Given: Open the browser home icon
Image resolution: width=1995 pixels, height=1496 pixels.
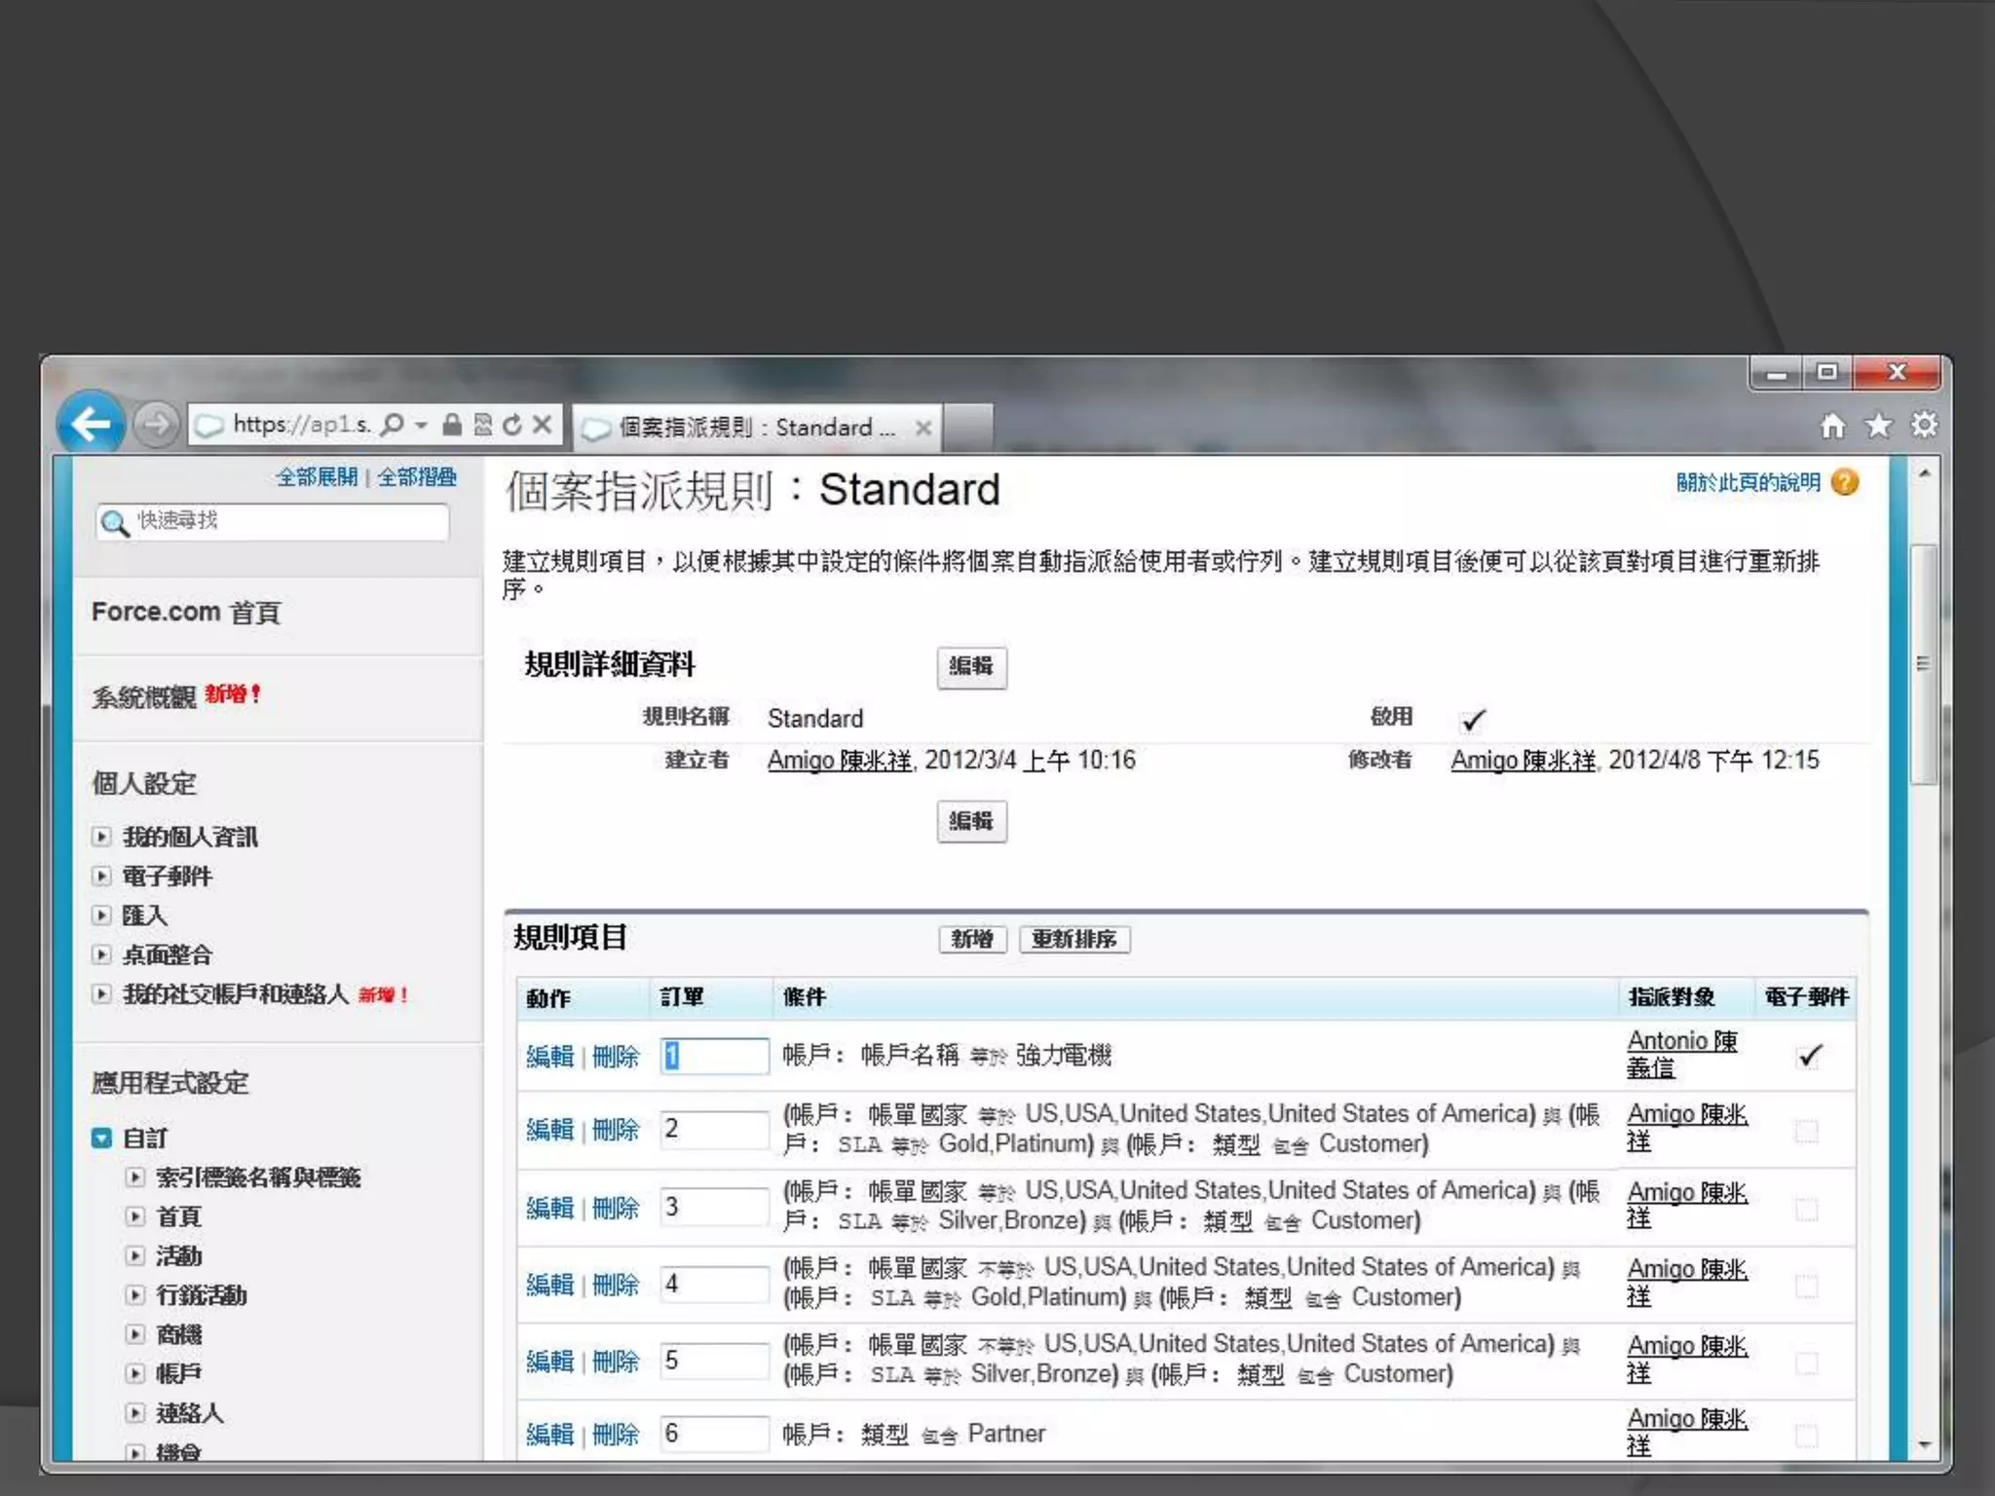Looking at the screenshot, I should pyautogui.click(x=1832, y=426).
